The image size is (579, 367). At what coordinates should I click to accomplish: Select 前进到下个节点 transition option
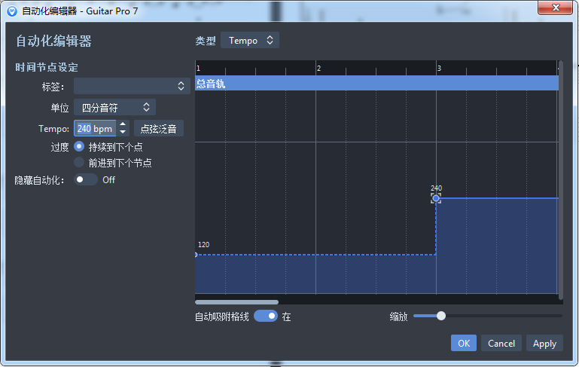pos(79,162)
